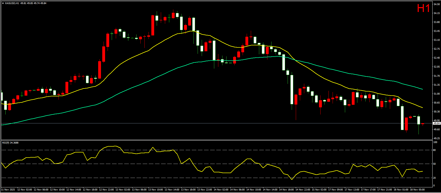Click the 54.50 price axis label
Screen dimensions: 441x193
[x=436, y=4]
